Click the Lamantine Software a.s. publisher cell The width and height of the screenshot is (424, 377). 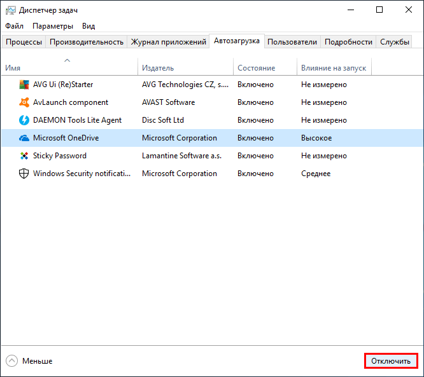pos(181,156)
